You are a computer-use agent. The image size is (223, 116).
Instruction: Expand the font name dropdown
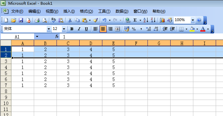[49, 29]
